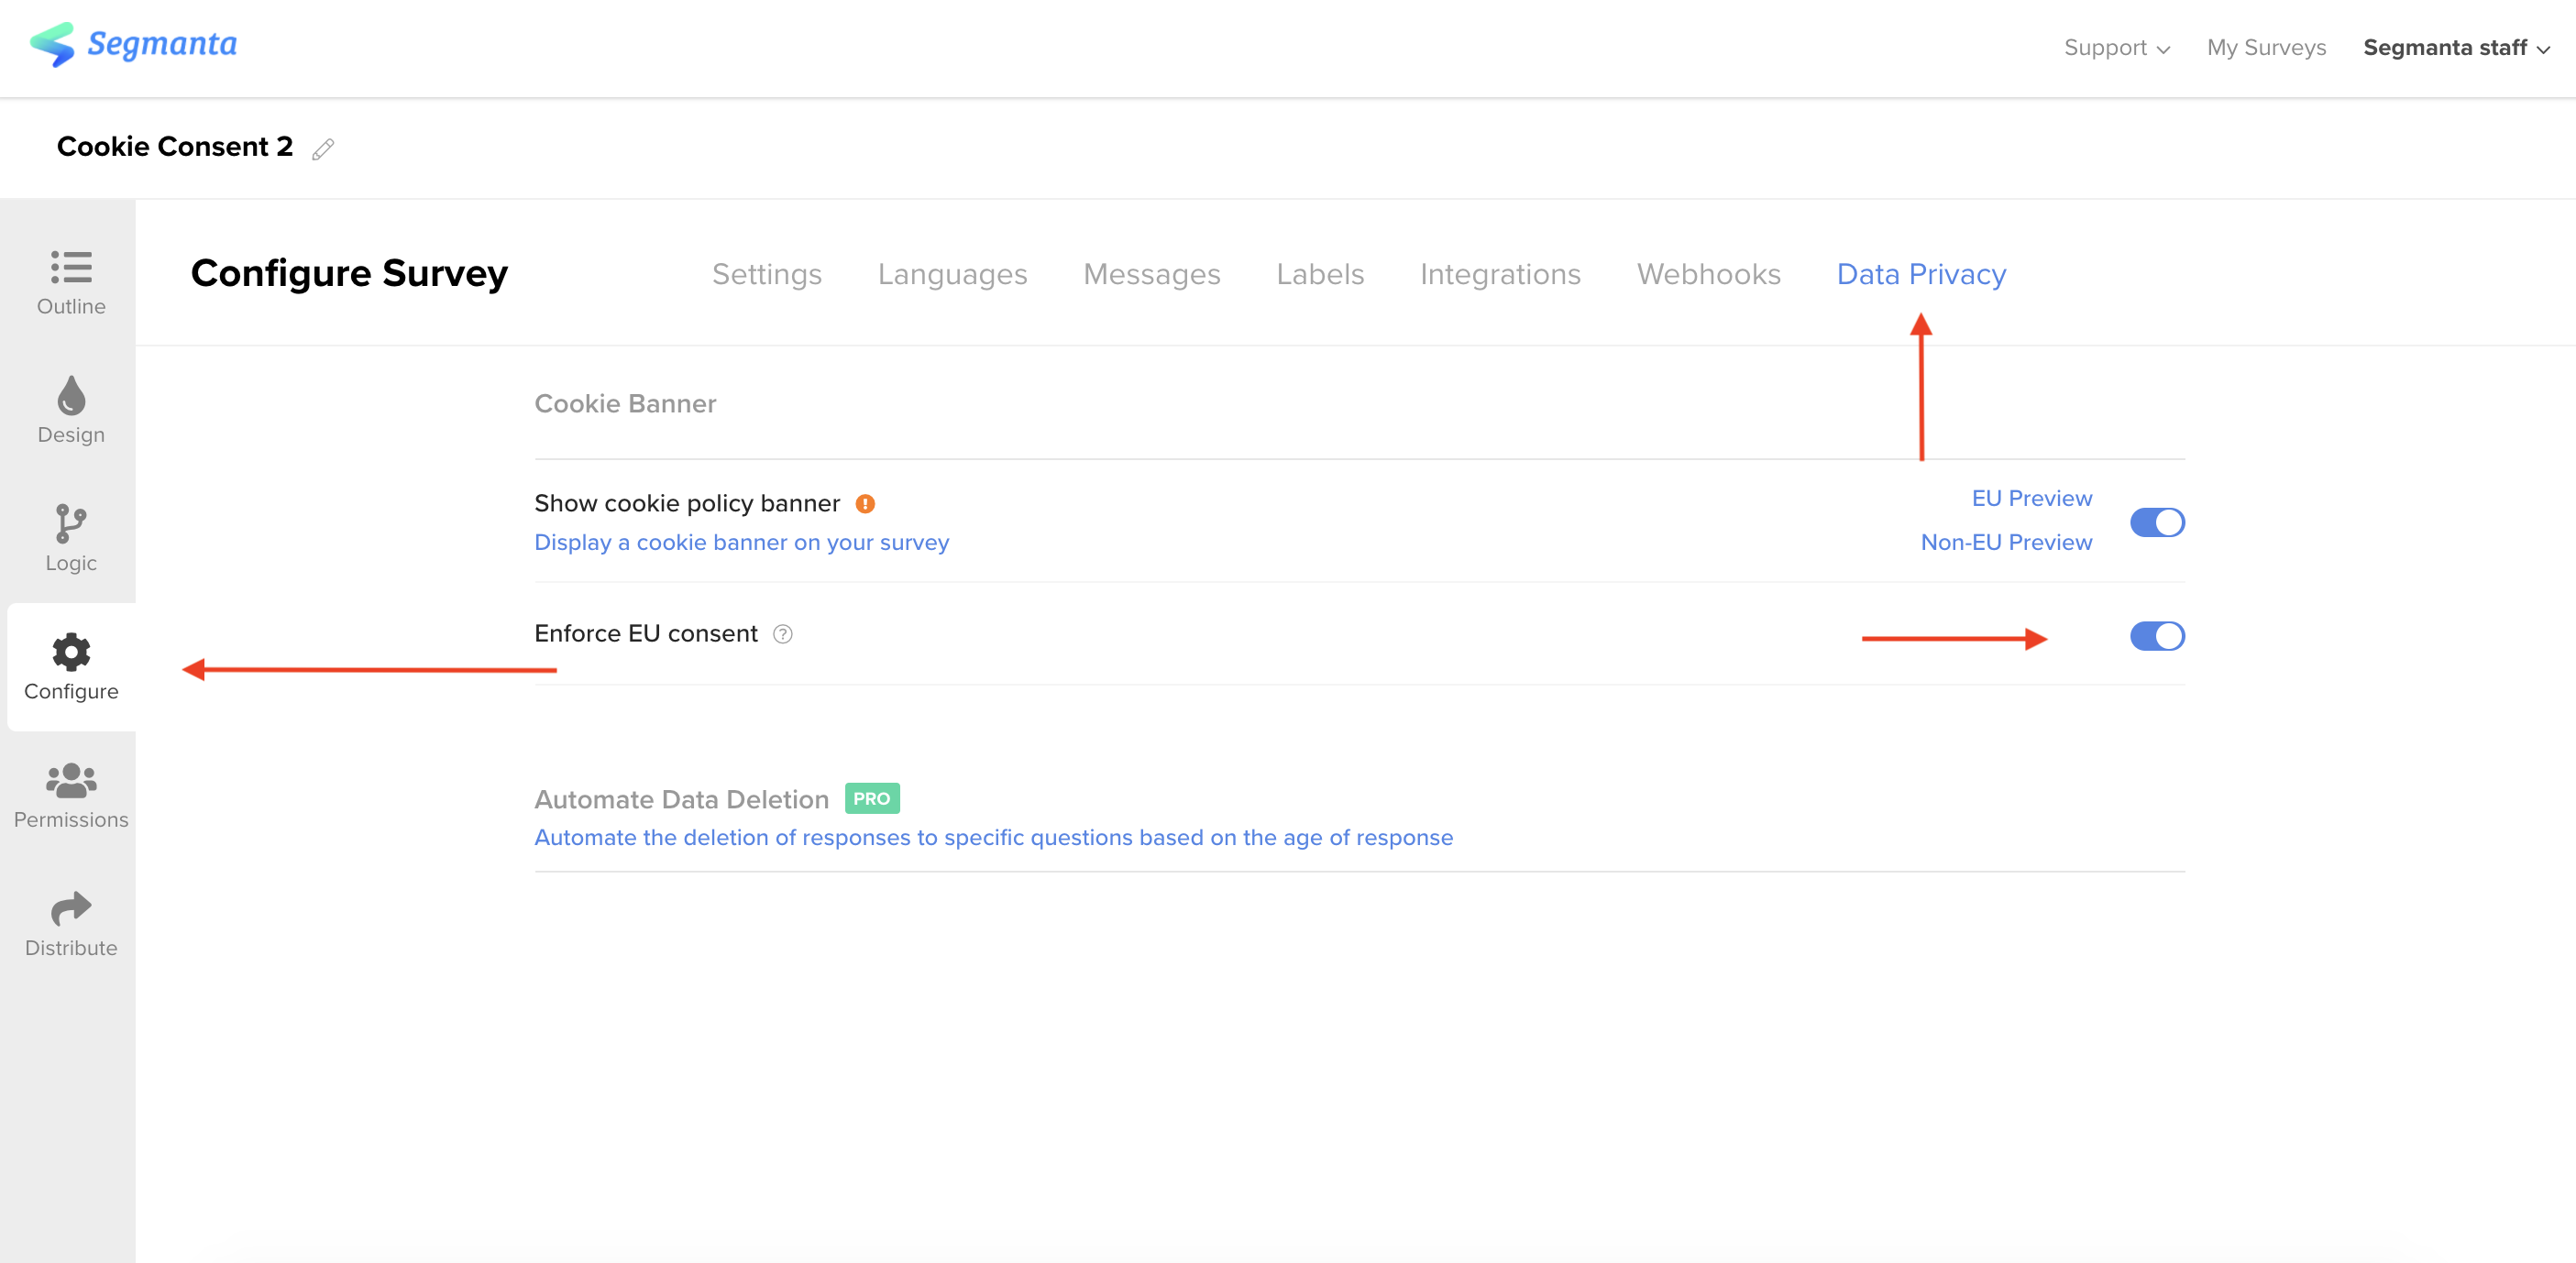Click the PRO badge
Screen dimensions: 2576x1263
pyautogui.click(x=872, y=799)
